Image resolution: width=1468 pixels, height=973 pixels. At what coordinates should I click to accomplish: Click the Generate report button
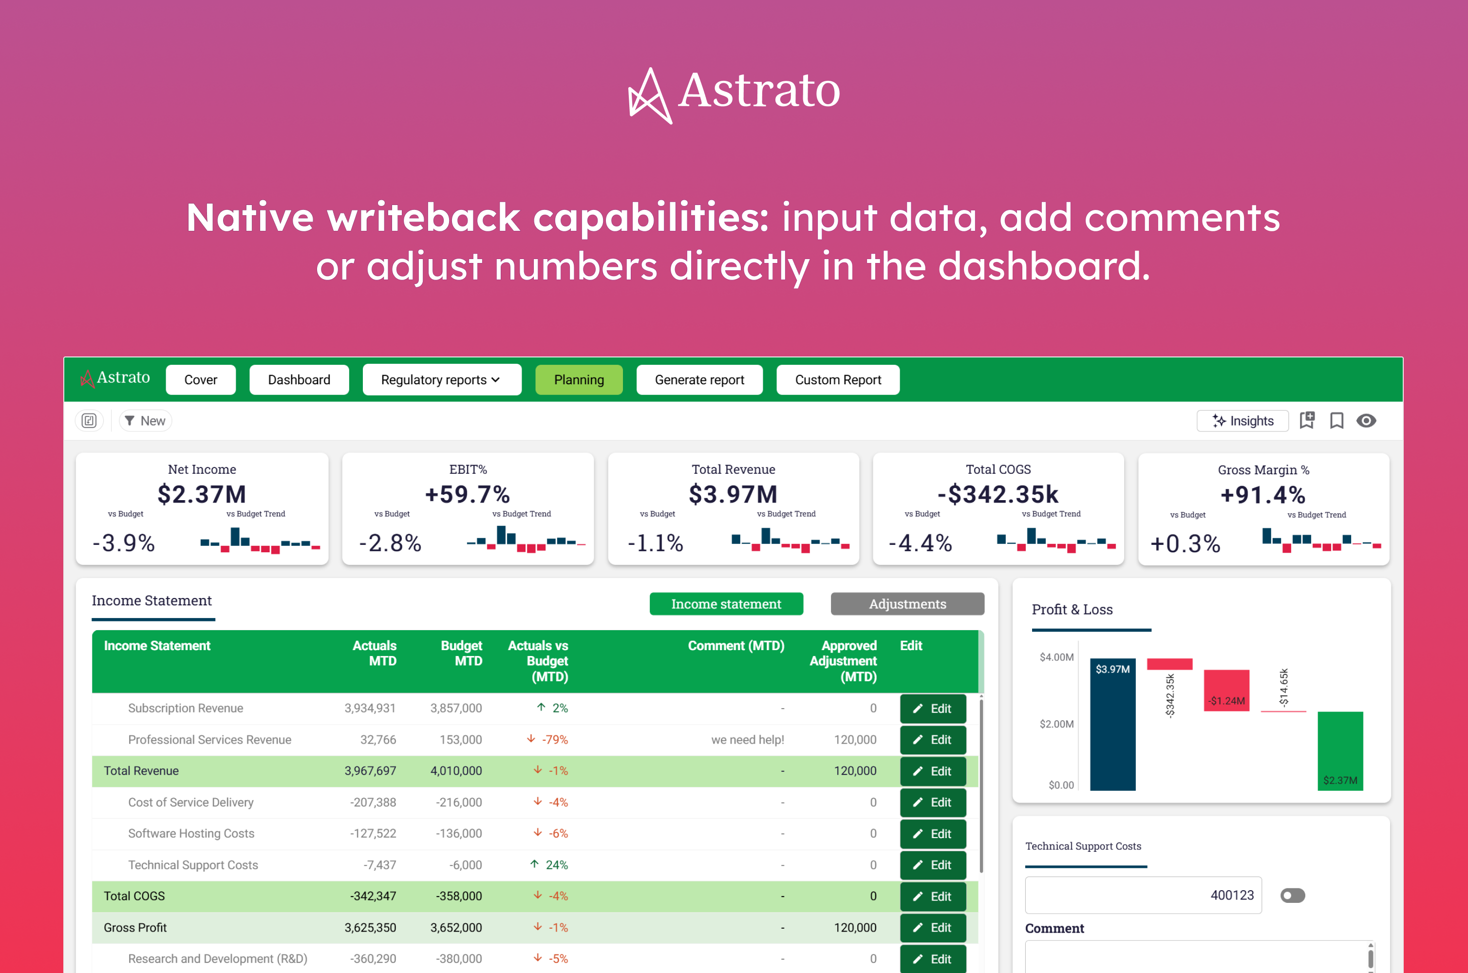698,380
